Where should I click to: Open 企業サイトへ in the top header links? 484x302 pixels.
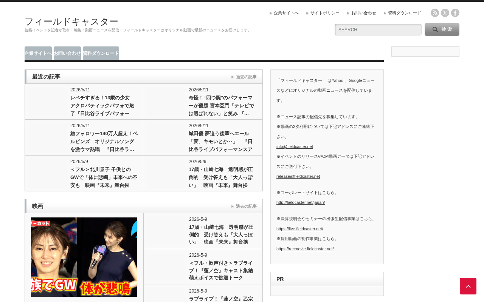(286, 13)
